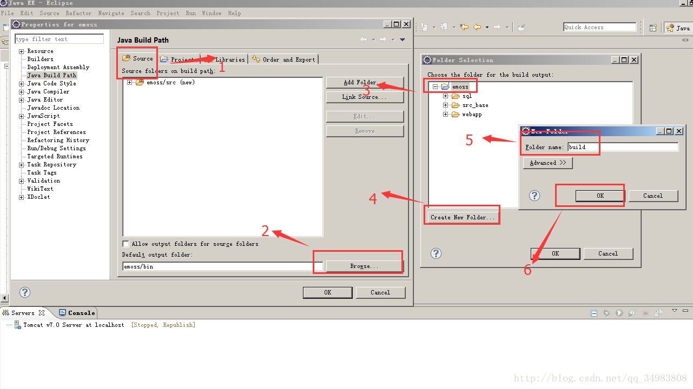The width and height of the screenshot is (693, 389).
Task: Click the Create New Folder button
Action: tap(463, 217)
